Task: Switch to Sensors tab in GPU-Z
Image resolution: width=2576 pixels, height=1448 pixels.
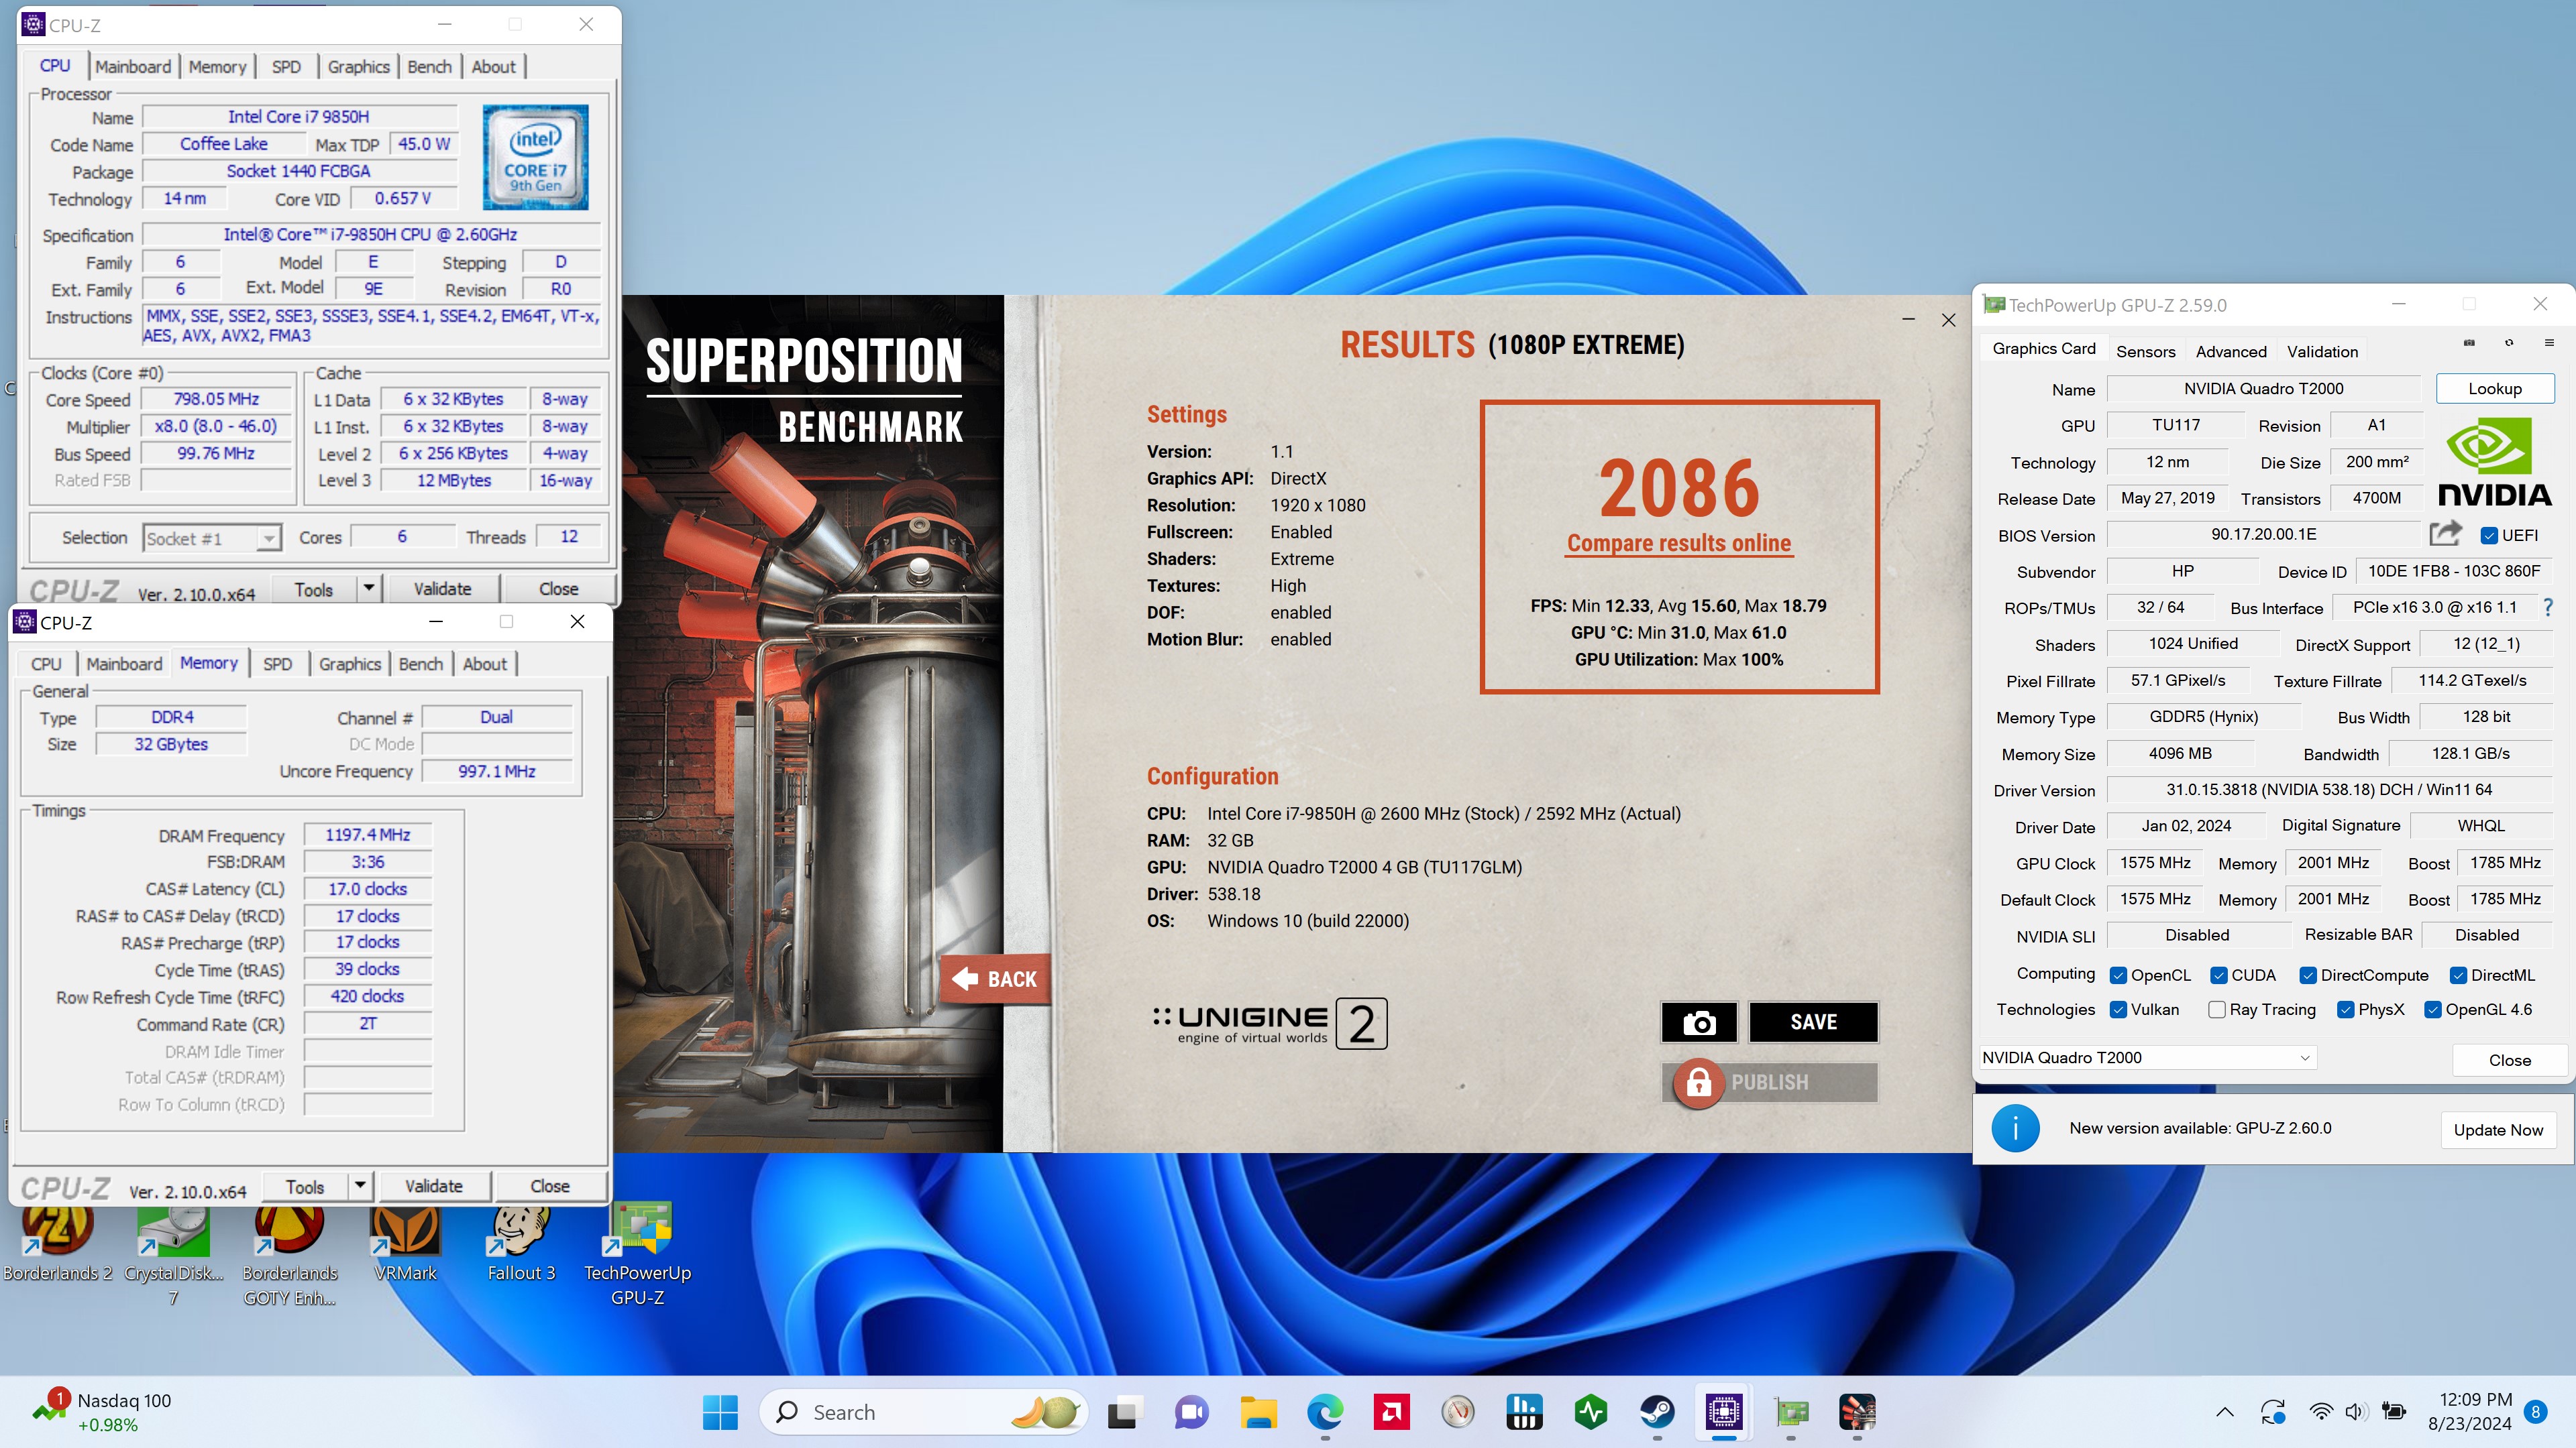Action: click(x=2145, y=352)
